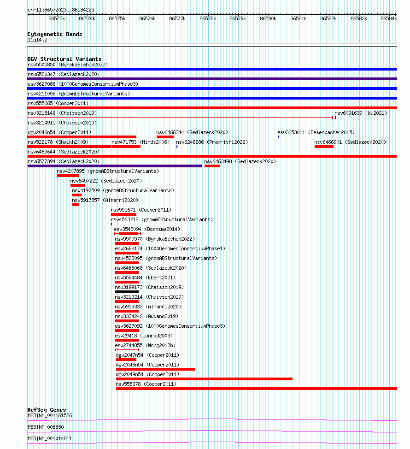Open nsv4211058 (gnomADStructuralVariants) entry

coord(79,94)
